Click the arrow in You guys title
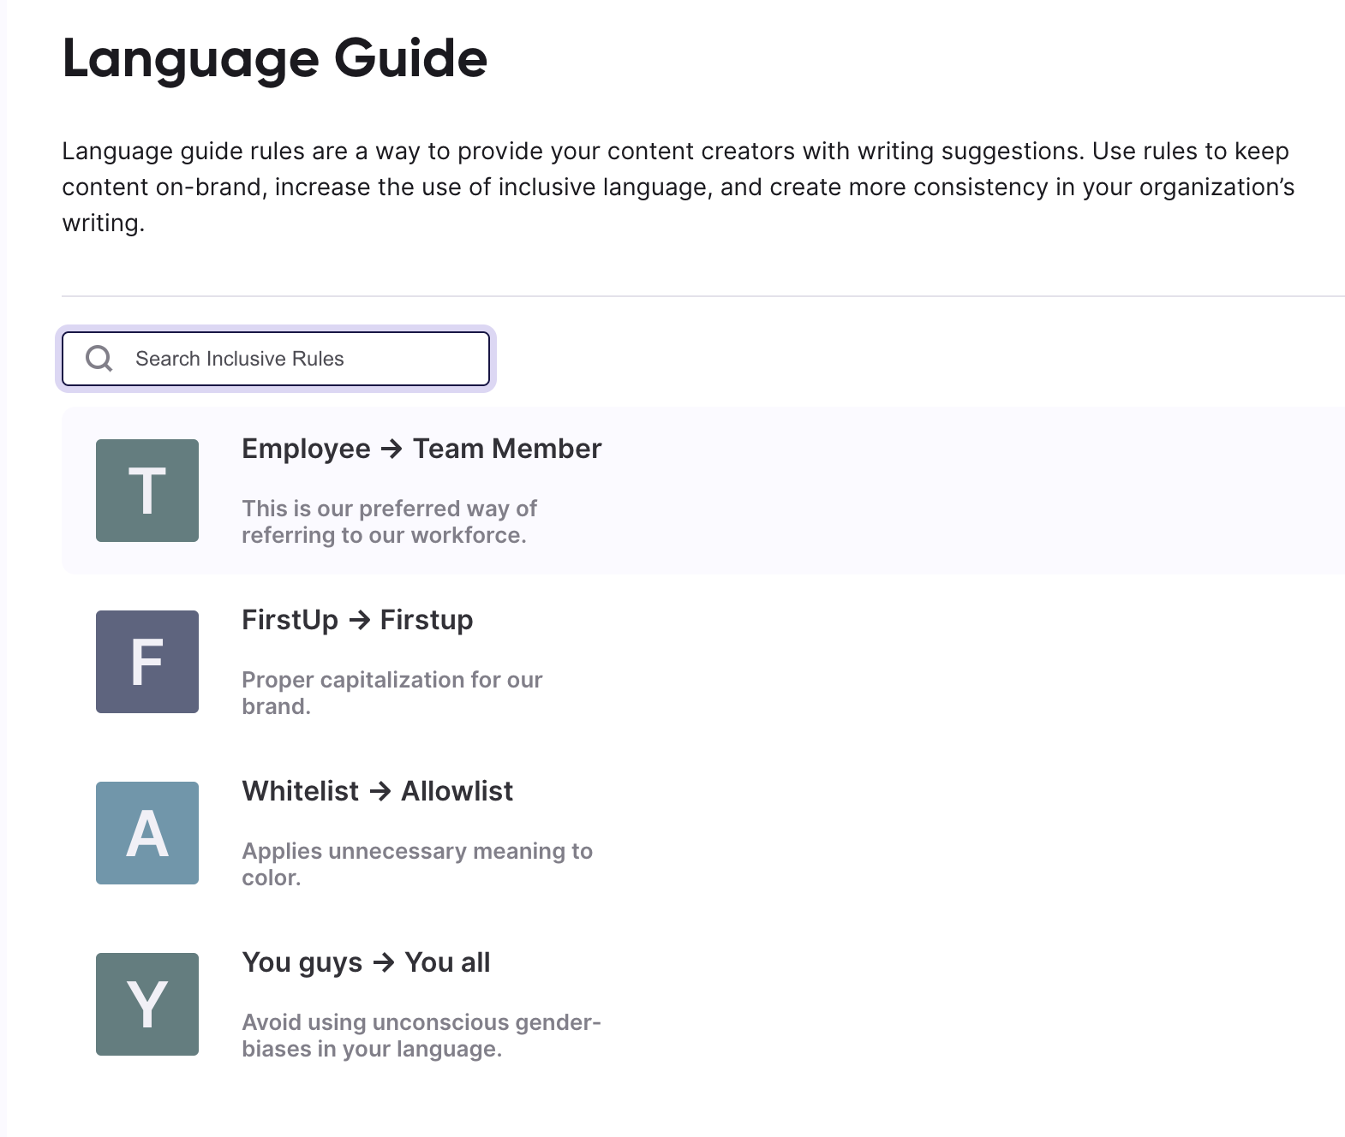Image resolution: width=1345 pixels, height=1137 pixels. (384, 962)
